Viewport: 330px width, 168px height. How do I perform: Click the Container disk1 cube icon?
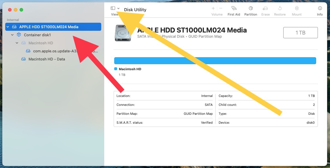click(x=19, y=35)
